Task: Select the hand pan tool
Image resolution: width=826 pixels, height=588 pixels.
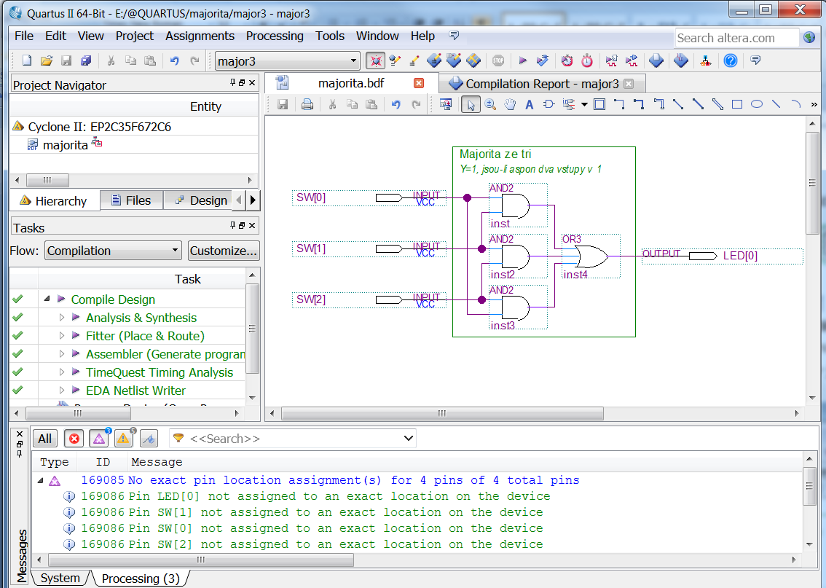Action: (510, 104)
